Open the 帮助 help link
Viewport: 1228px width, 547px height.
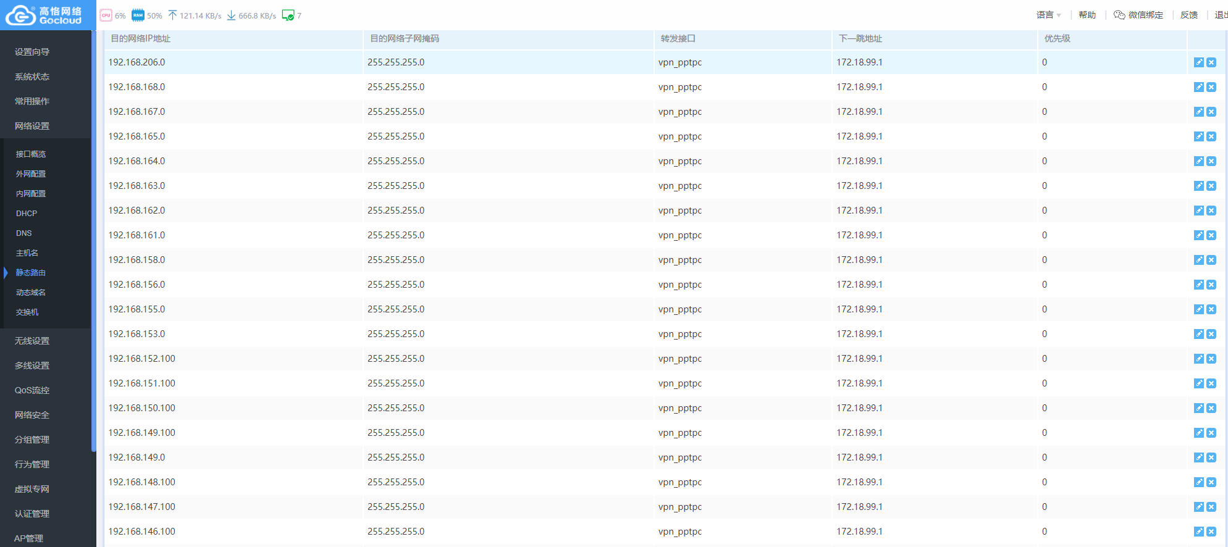point(1087,15)
